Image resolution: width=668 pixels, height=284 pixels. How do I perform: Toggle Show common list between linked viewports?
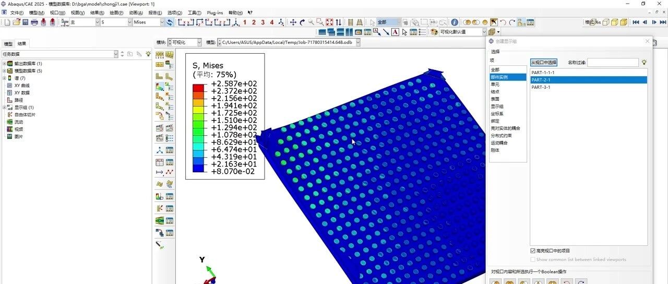tap(533, 259)
